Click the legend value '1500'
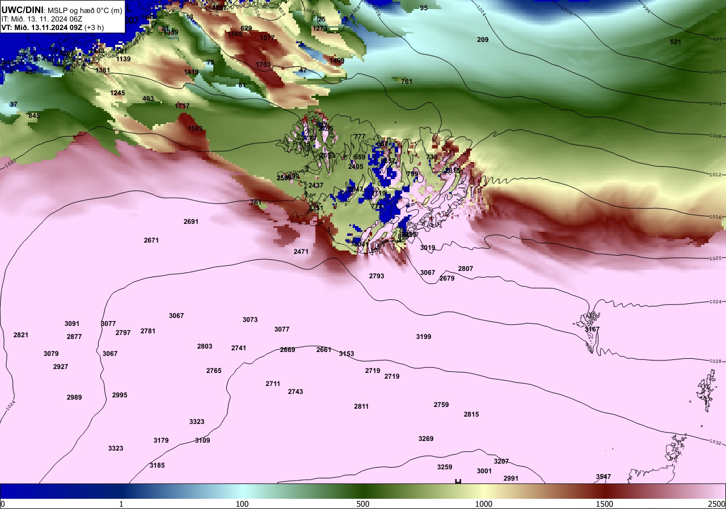This screenshot has width=726, height=509. click(605, 504)
